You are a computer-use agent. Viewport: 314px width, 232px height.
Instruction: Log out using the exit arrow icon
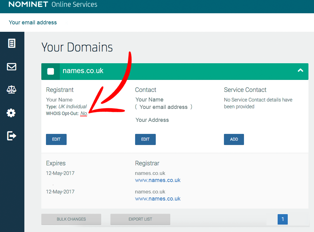[11, 136]
